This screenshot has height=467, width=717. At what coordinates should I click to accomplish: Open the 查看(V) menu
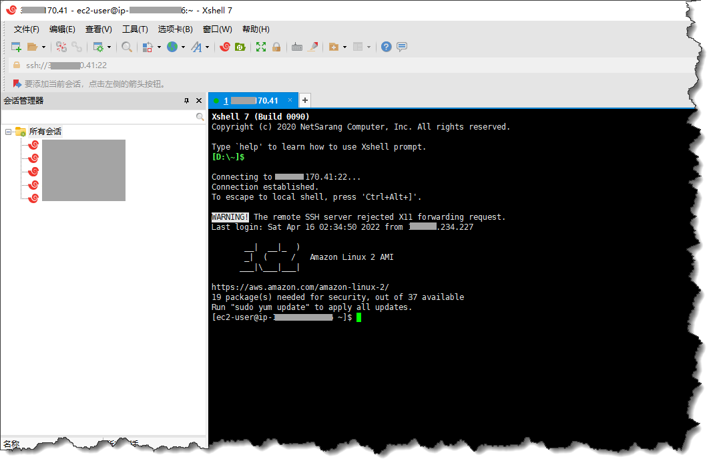click(99, 29)
